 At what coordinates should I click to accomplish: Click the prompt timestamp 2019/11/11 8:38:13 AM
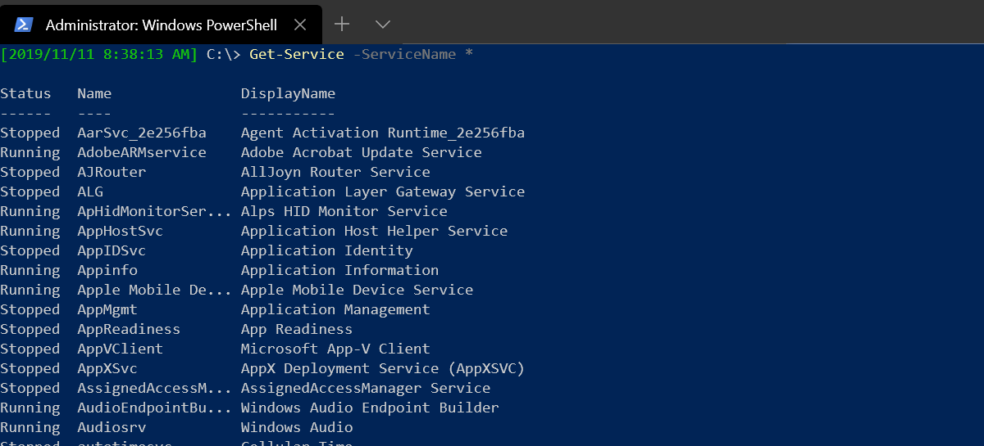[x=99, y=54]
